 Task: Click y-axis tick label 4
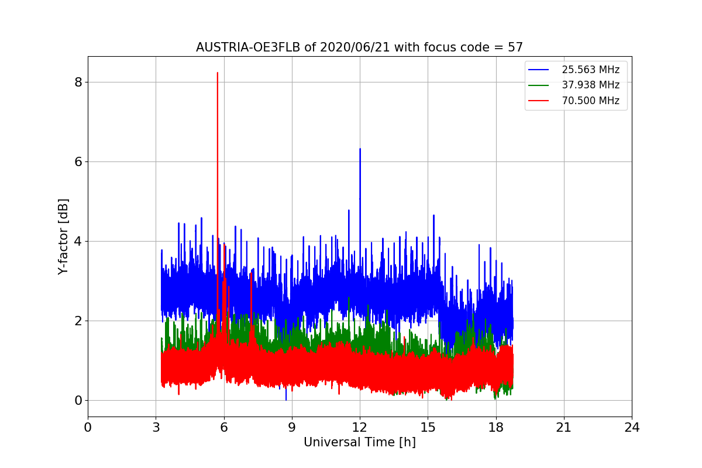point(78,241)
